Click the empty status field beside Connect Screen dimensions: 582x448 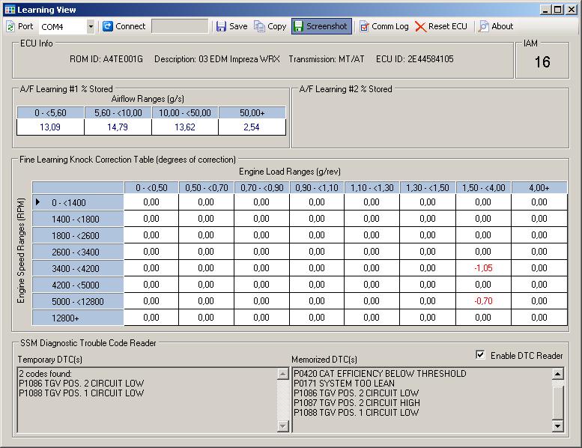(x=180, y=26)
